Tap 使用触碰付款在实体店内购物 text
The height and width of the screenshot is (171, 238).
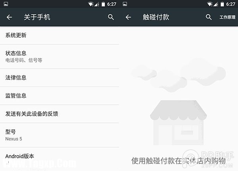point(178,161)
